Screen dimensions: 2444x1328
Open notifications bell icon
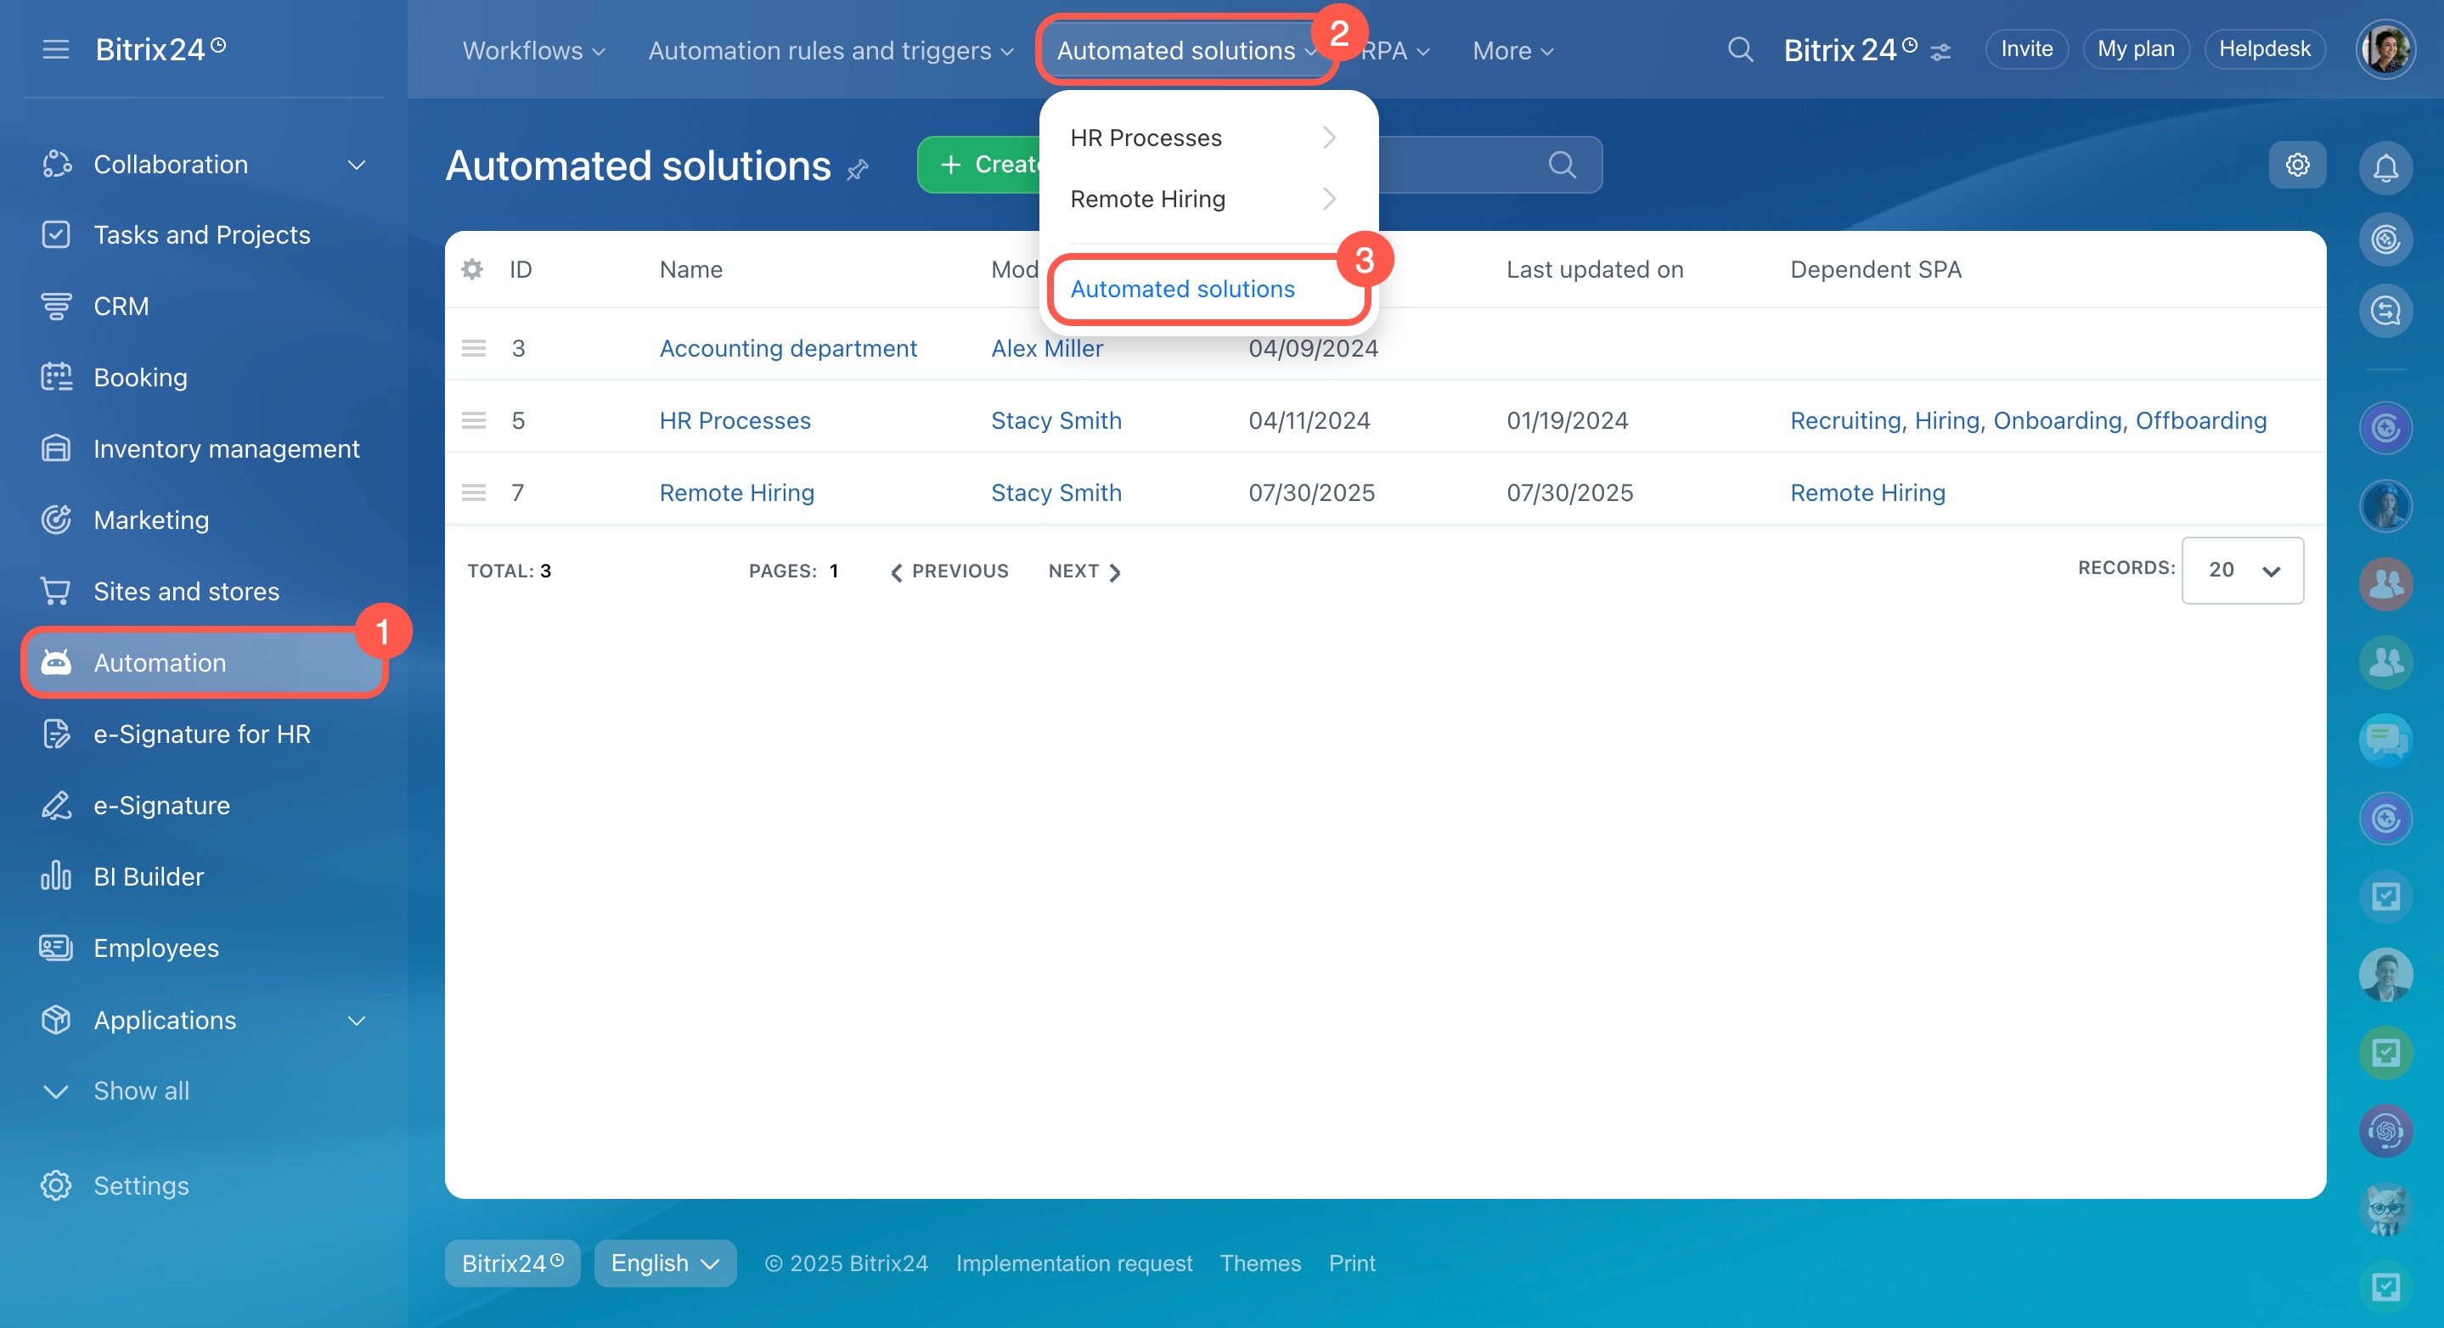pos(2385,168)
